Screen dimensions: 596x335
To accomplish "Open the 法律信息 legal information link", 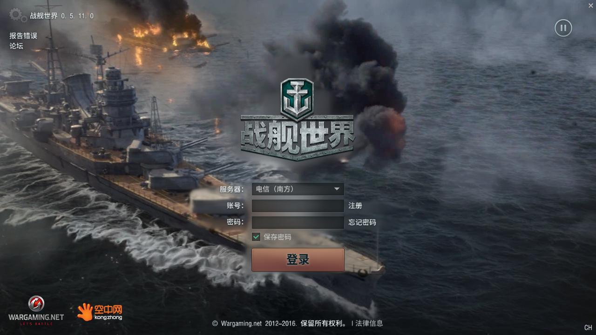I will pos(369,323).
